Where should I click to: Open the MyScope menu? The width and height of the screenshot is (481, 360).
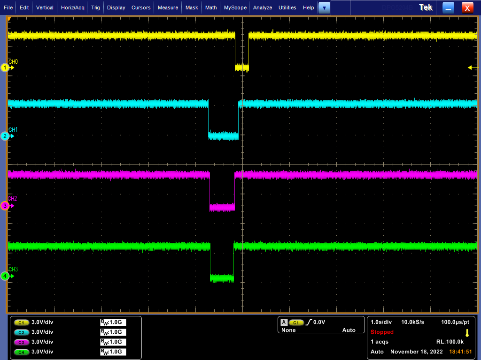pyautogui.click(x=235, y=7)
